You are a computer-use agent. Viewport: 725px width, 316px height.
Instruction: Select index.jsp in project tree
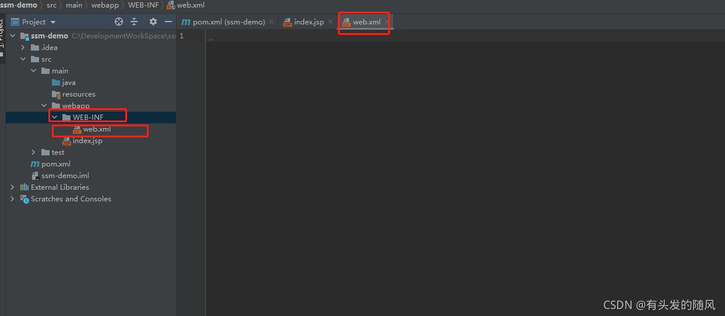point(87,140)
